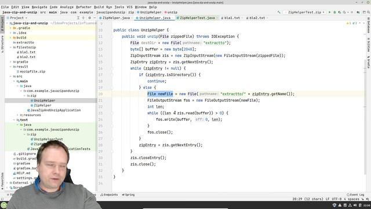Click the volume icon in system tray

[355, 205]
